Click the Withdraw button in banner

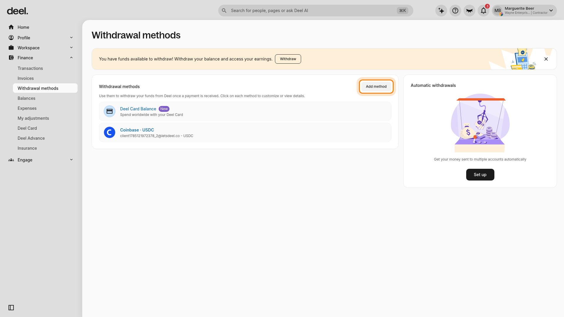click(288, 59)
